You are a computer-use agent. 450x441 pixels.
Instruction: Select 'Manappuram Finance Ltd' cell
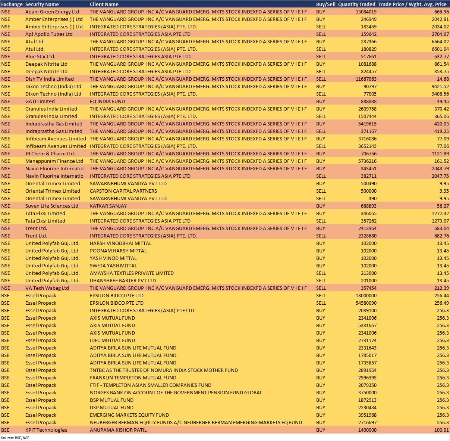pos(54,161)
